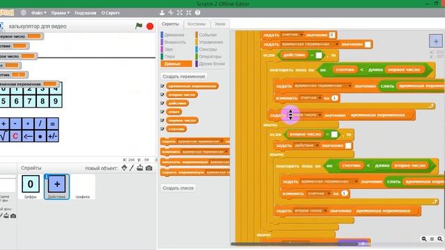
Task: Select the Сенсоры block category
Action: (208, 49)
